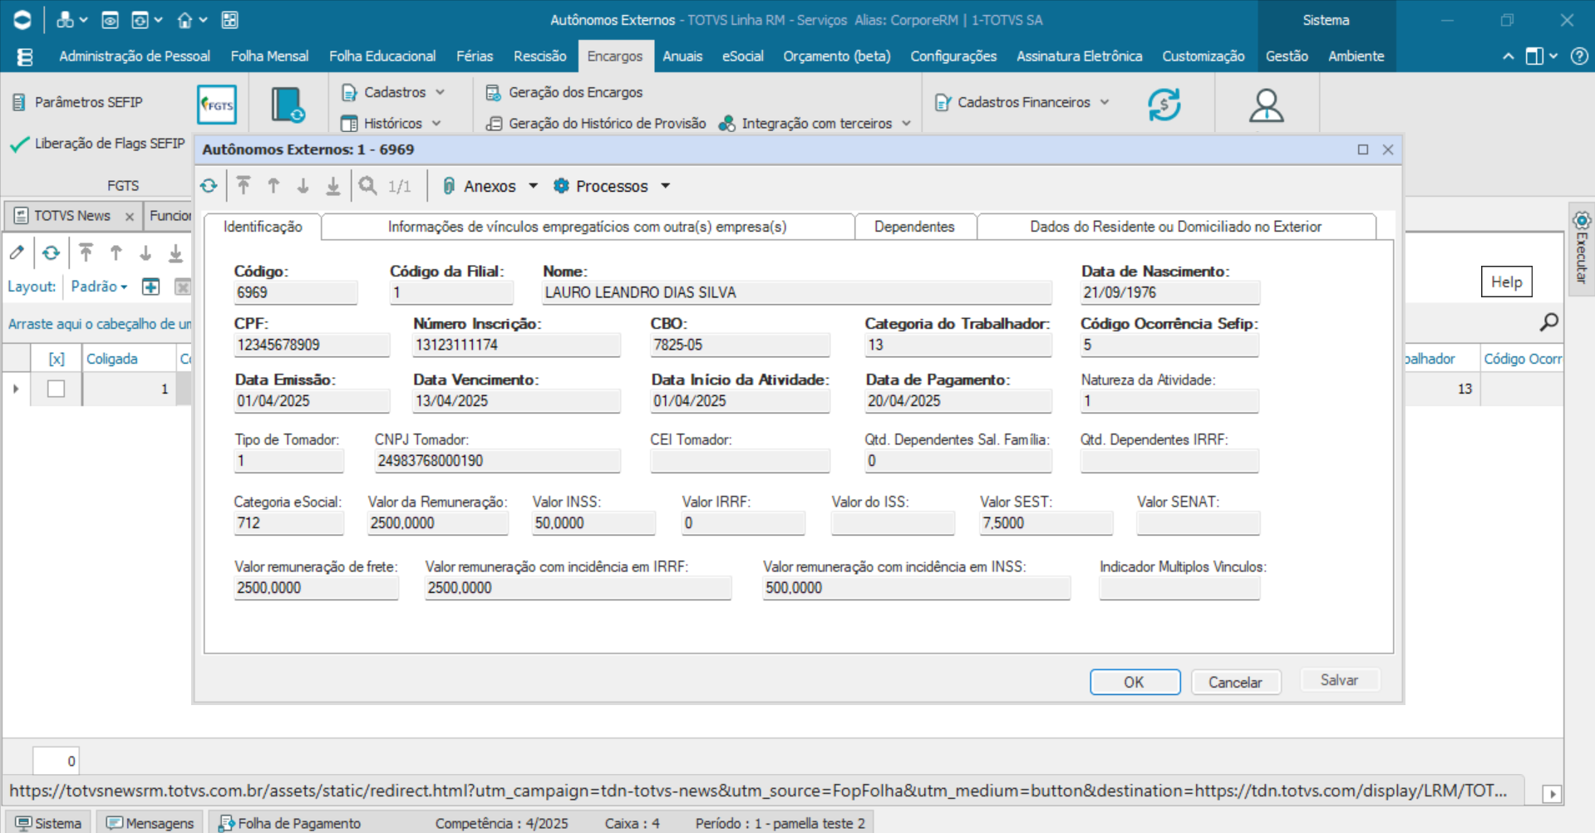Open the Layout Padrão dropdown
The image size is (1595, 833).
click(99, 287)
